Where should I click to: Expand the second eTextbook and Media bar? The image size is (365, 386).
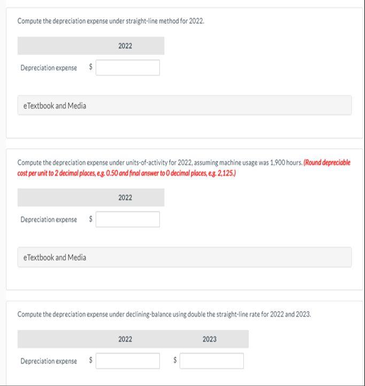pos(184,257)
